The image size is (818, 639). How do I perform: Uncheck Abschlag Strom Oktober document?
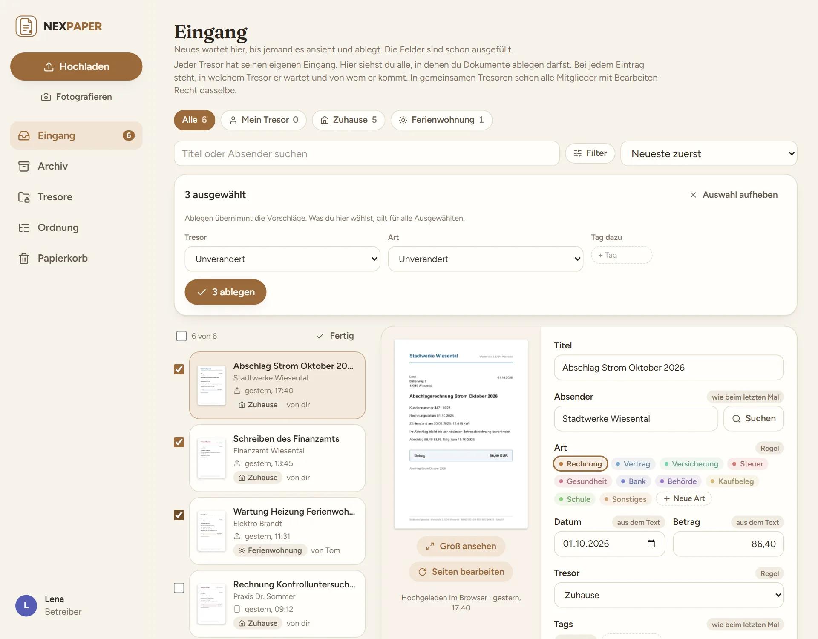(x=179, y=369)
